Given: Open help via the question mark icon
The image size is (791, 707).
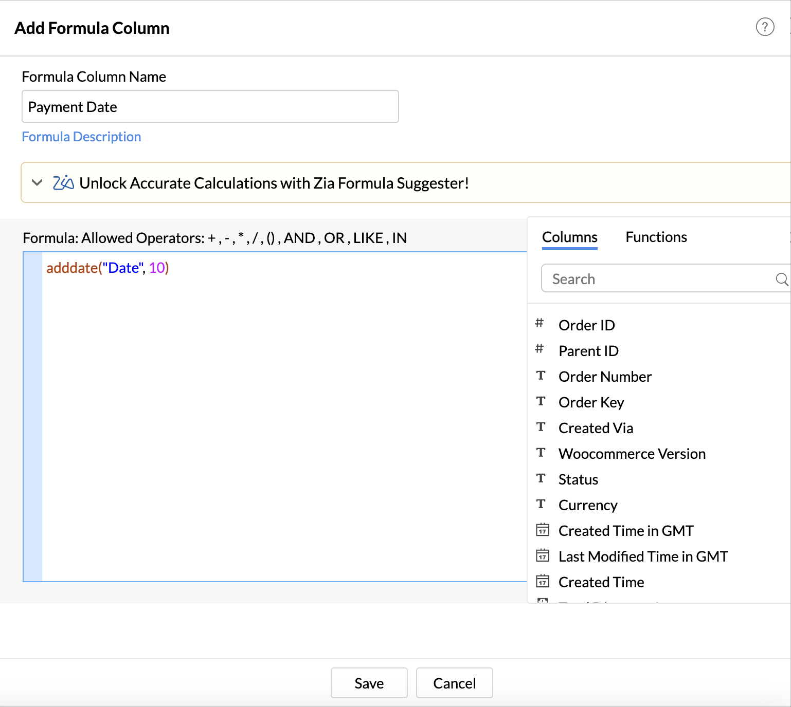Looking at the screenshot, I should (x=765, y=27).
